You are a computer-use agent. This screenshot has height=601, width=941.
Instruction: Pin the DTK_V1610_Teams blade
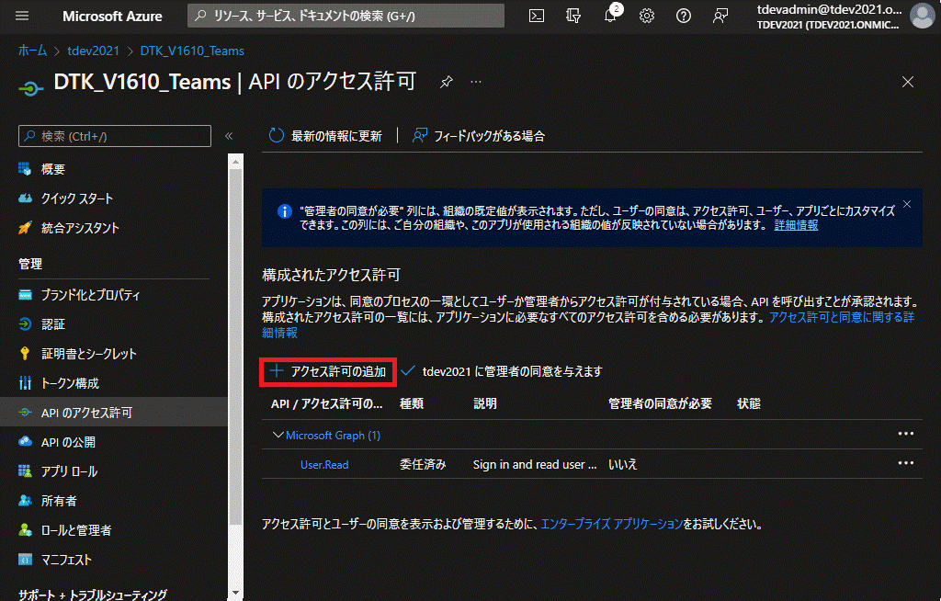446,83
